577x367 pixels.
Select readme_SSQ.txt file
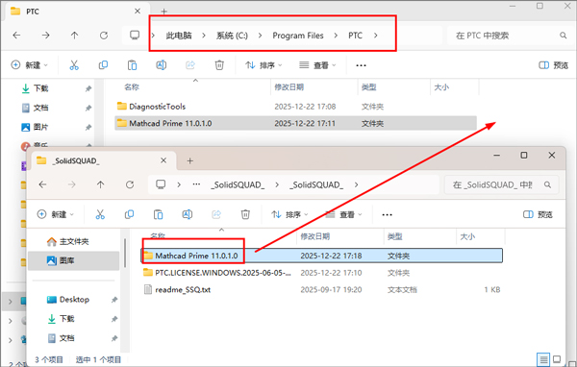(x=322, y=290)
